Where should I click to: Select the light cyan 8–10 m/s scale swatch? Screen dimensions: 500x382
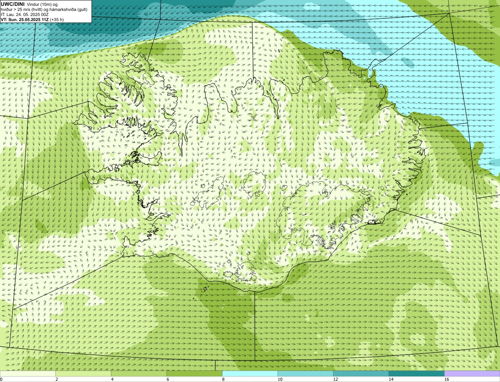[x=250, y=374]
